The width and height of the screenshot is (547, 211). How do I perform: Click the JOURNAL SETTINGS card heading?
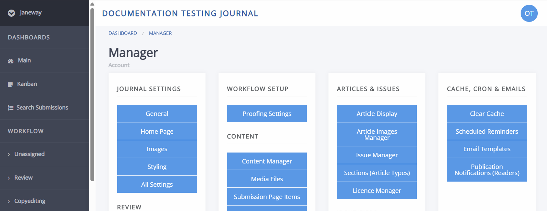point(149,89)
